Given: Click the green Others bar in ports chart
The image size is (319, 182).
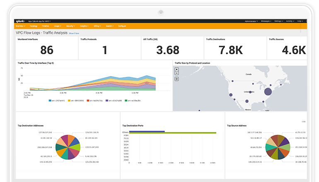Looking at the screenshot, I should coord(172,133).
